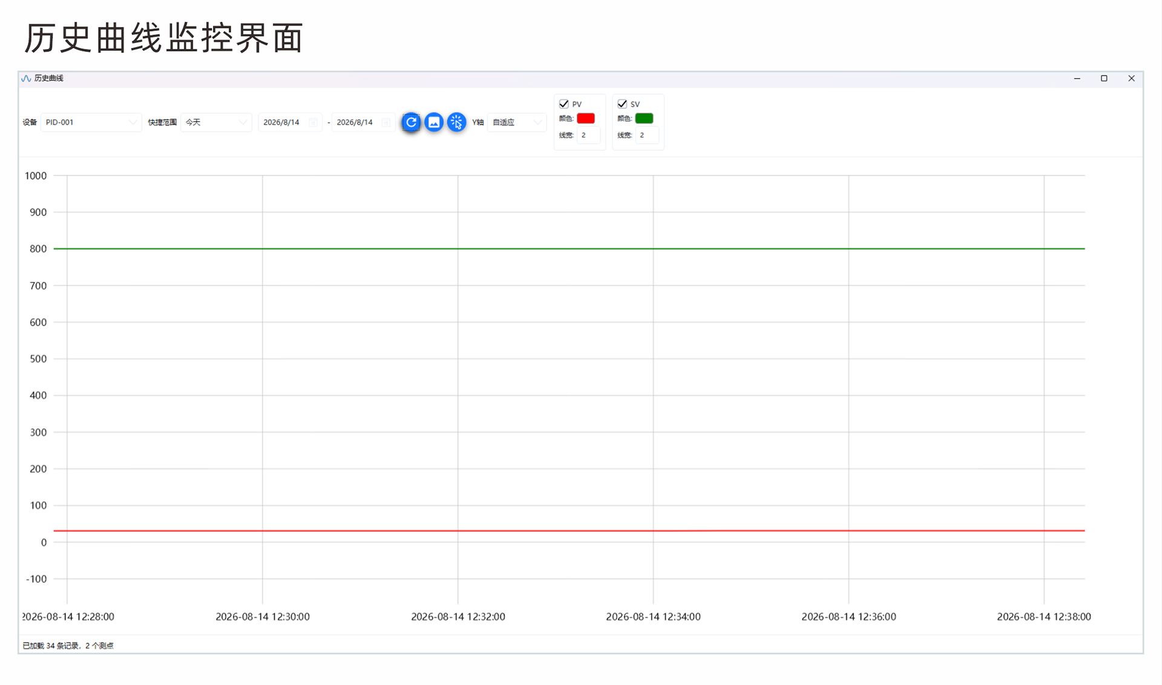Image resolution: width=1162 pixels, height=685 pixels.
Task: Click the 2026-08-14 12:30:00 axis label
Action: coord(263,617)
